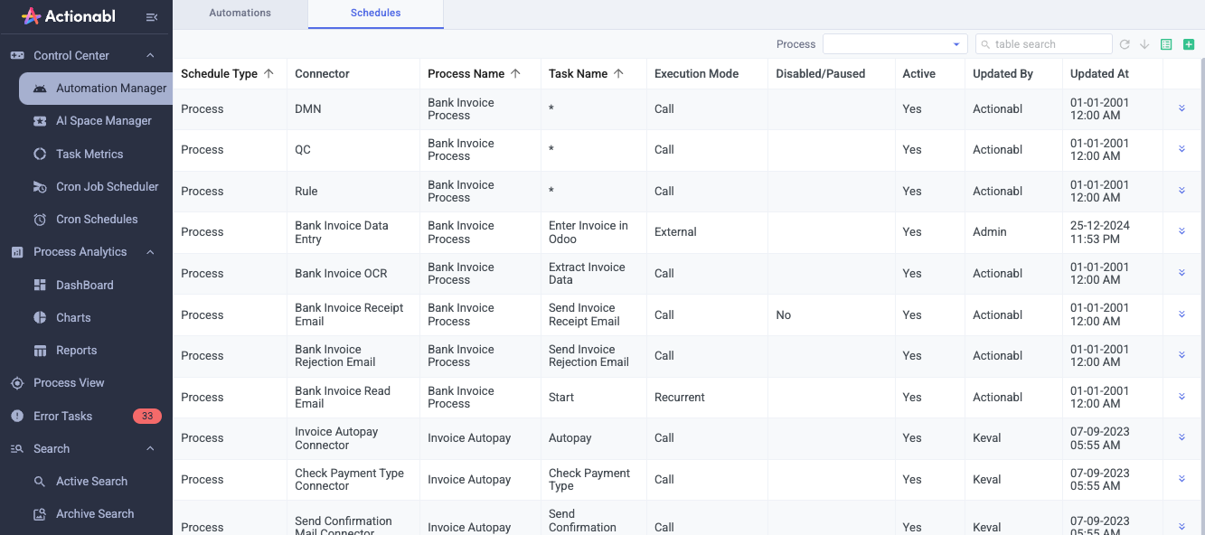
Task: Click the Archive Search icon
Action: [x=40, y=514]
